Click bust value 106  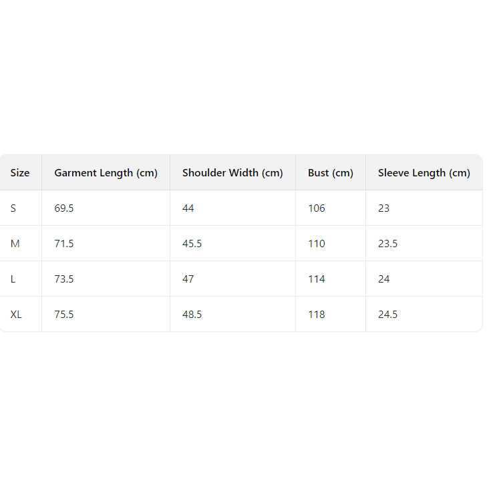click(x=317, y=208)
